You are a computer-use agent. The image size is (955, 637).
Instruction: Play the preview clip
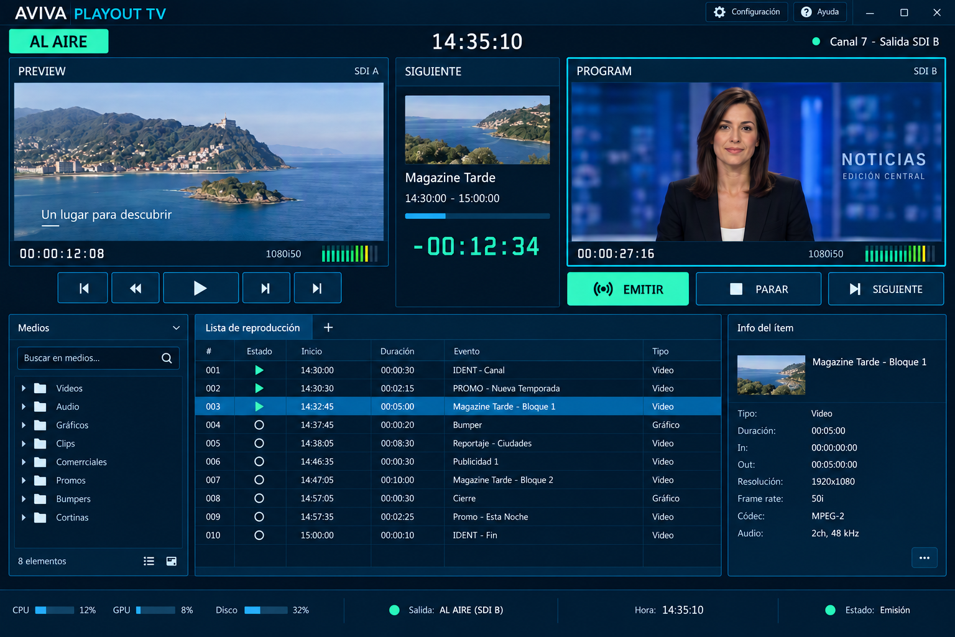coord(201,288)
